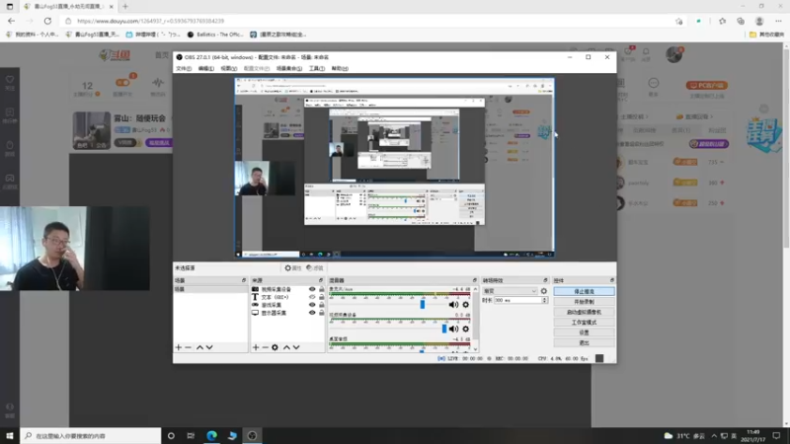Click the Windows taskbar search box

click(x=91, y=436)
